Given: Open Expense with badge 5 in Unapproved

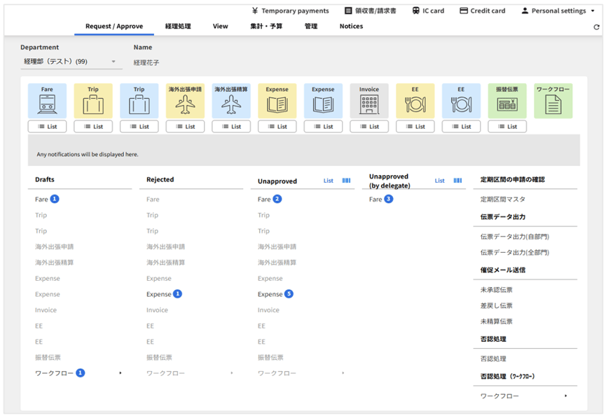Looking at the screenshot, I should (x=275, y=294).
